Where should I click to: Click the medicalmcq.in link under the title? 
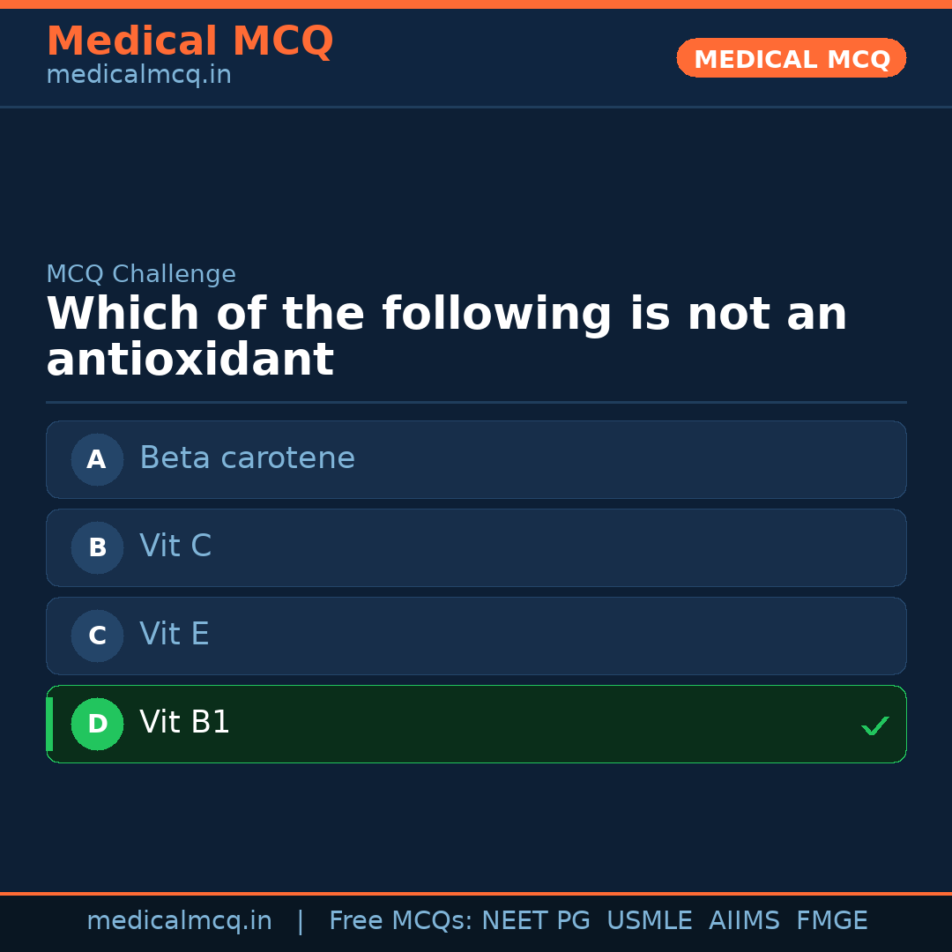(138, 74)
